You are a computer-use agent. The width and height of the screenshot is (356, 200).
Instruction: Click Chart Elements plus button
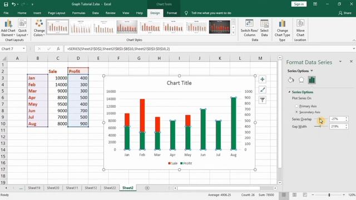(262, 79)
